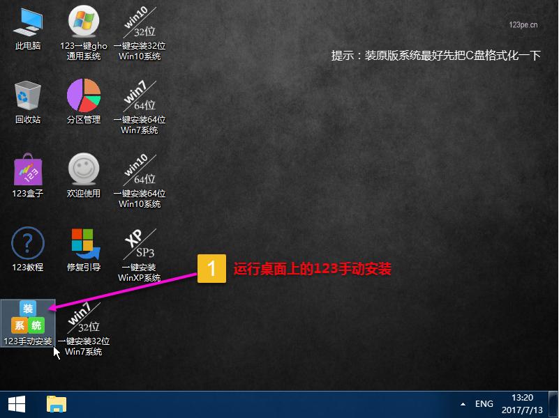Run 一键安装64位Win10系统 installer

coord(138,171)
